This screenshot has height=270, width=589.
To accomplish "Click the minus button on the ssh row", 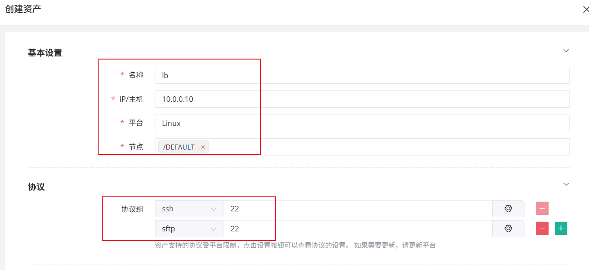I will pyautogui.click(x=542, y=209).
